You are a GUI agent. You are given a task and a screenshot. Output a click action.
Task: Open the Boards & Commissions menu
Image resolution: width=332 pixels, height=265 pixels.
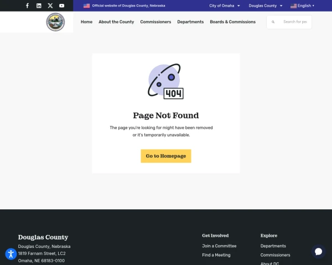click(233, 22)
